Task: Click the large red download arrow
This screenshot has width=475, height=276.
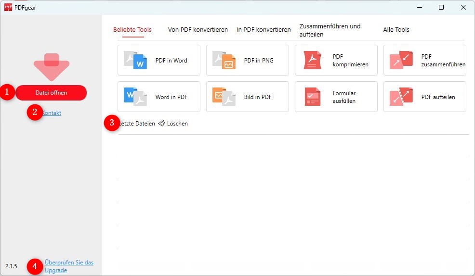Action: [x=52, y=67]
